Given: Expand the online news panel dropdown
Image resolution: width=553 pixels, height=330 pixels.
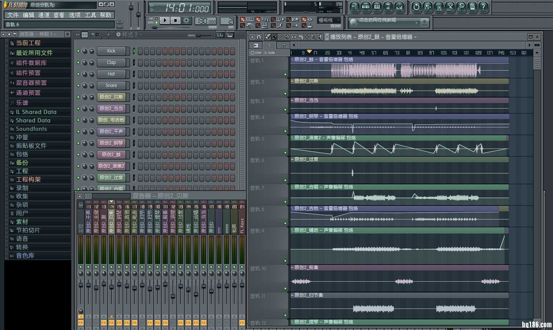Looking at the screenshot, I should click(x=416, y=23).
